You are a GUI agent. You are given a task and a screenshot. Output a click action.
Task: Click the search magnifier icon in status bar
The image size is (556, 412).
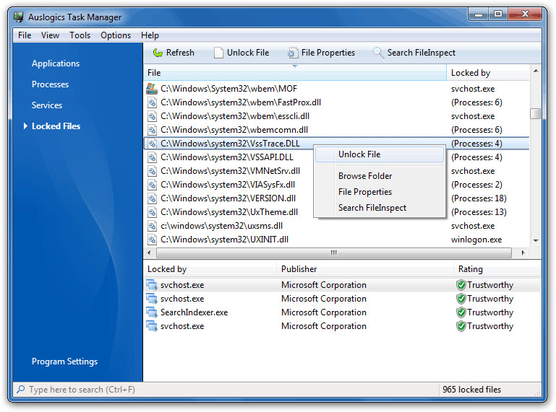(20, 389)
